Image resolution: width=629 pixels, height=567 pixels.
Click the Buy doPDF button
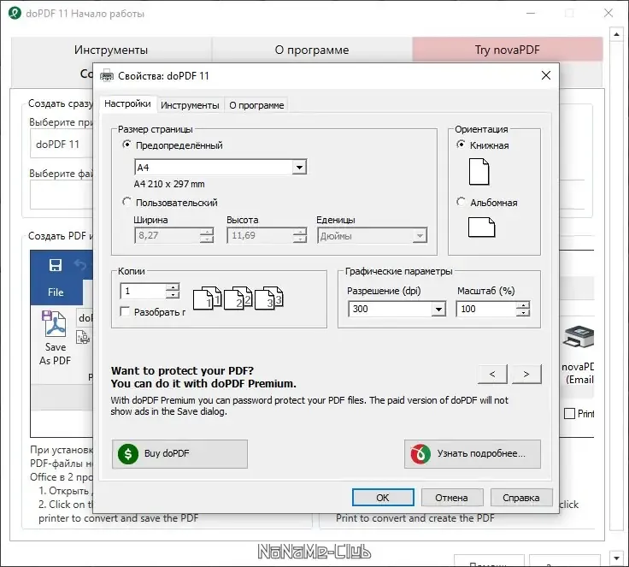tap(179, 454)
